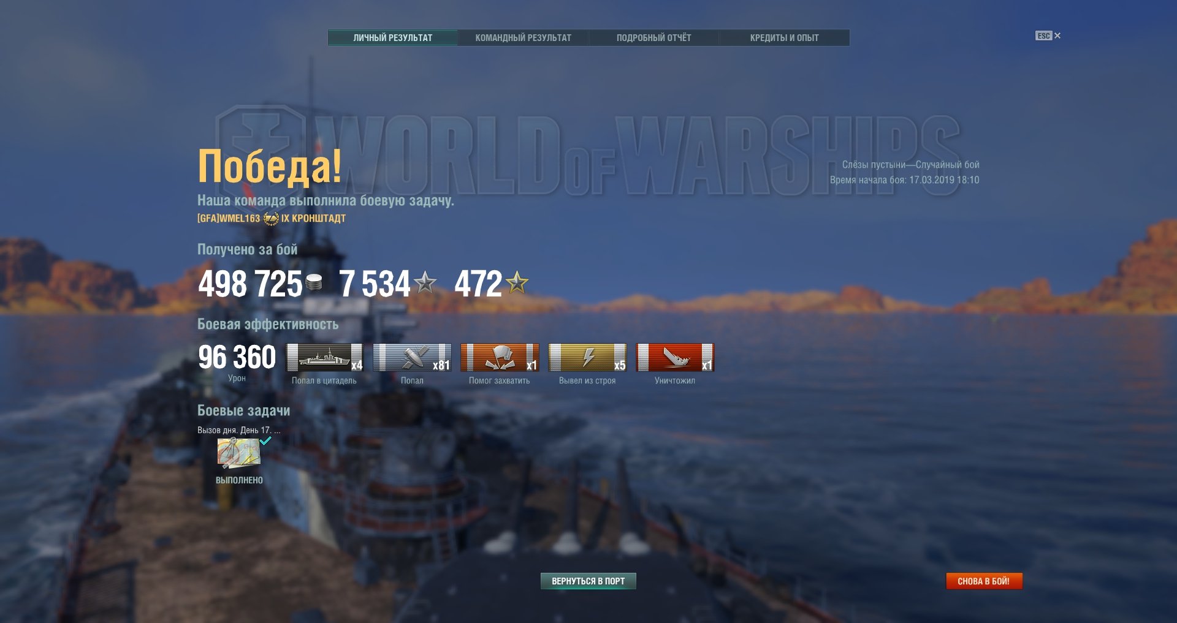Click player name [GFA]WMEL163
This screenshot has width=1177, height=623.
pos(229,219)
